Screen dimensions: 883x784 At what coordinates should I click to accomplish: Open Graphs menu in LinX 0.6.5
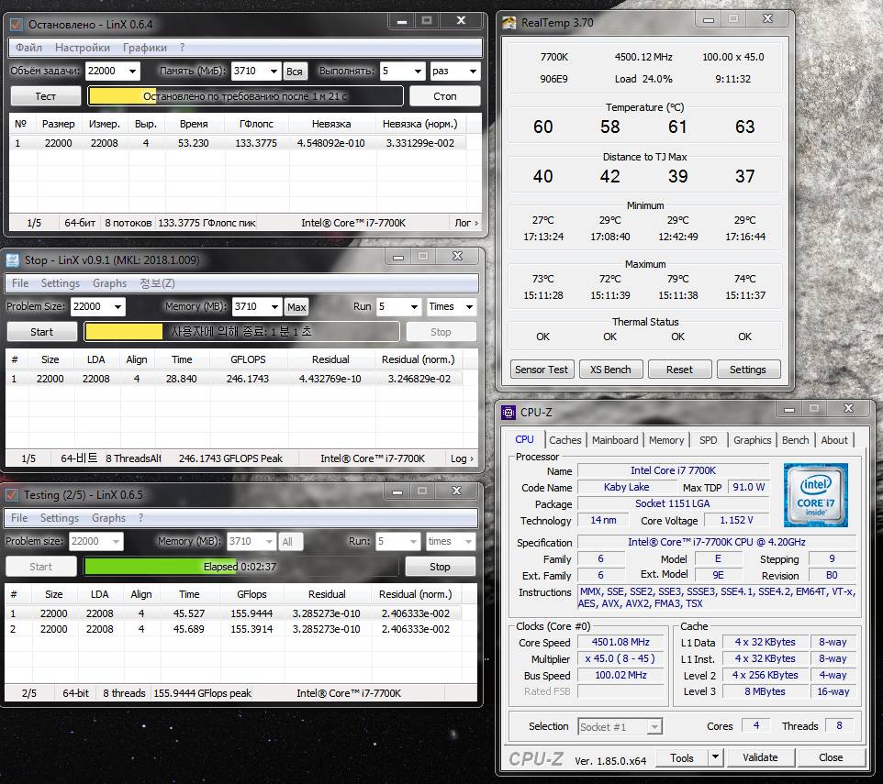[x=108, y=517]
